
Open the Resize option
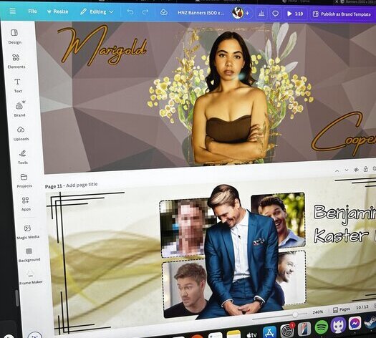pos(57,11)
